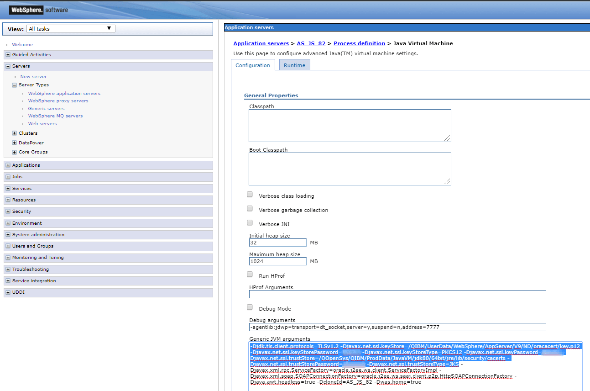Expand the Guided Activities section
The width and height of the screenshot is (590, 391).
(8, 55)
